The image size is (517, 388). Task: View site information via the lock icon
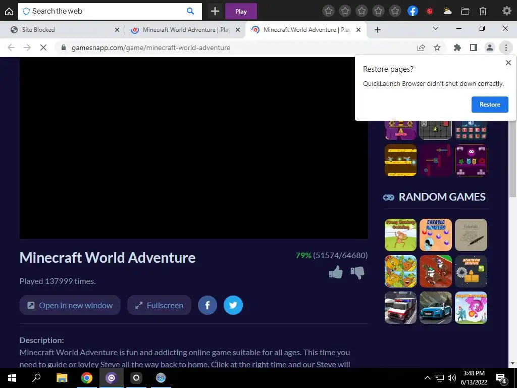click(64, 47)
